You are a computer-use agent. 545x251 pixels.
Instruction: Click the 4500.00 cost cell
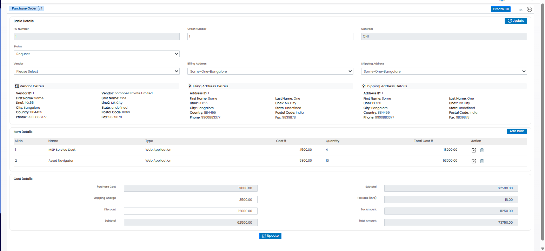305,150
